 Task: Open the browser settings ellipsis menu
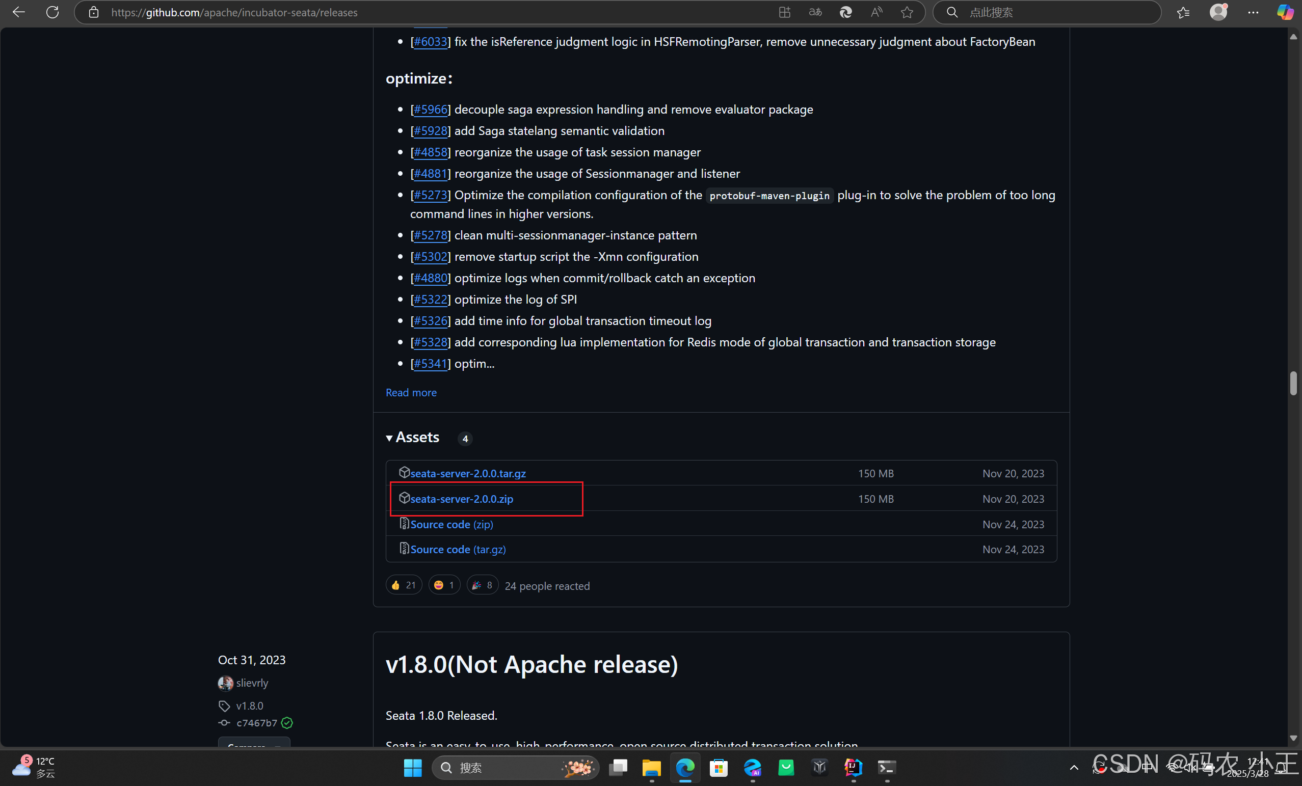click(x=1254, y=12)
